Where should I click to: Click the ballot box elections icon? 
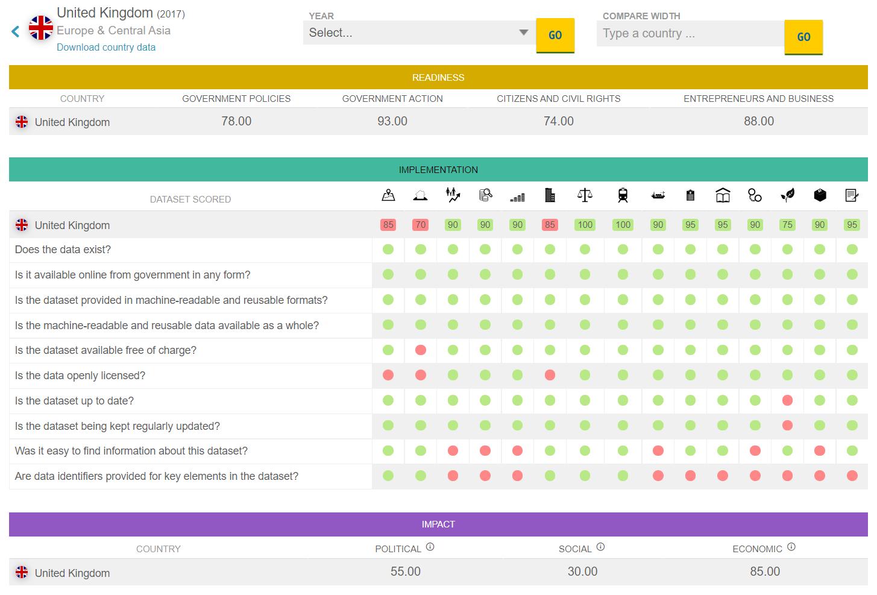click(820, 195)
